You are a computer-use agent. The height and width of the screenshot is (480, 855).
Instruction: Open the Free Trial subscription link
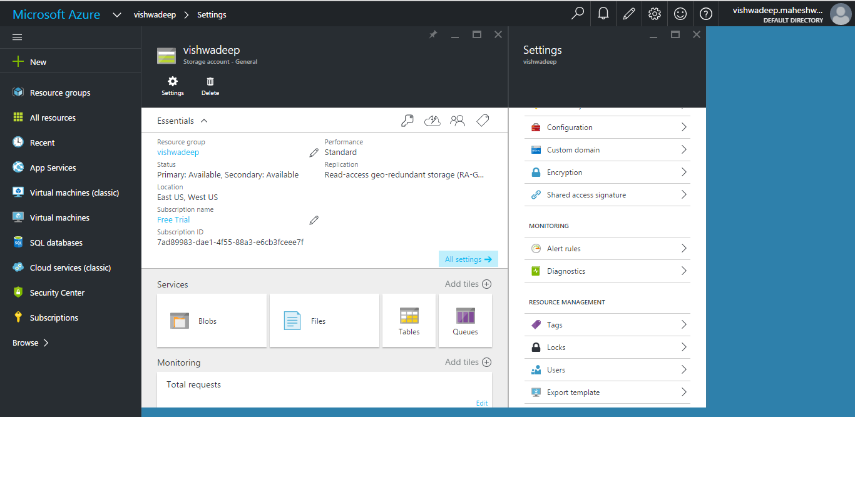pyautogui.click(x=173, y=219)
